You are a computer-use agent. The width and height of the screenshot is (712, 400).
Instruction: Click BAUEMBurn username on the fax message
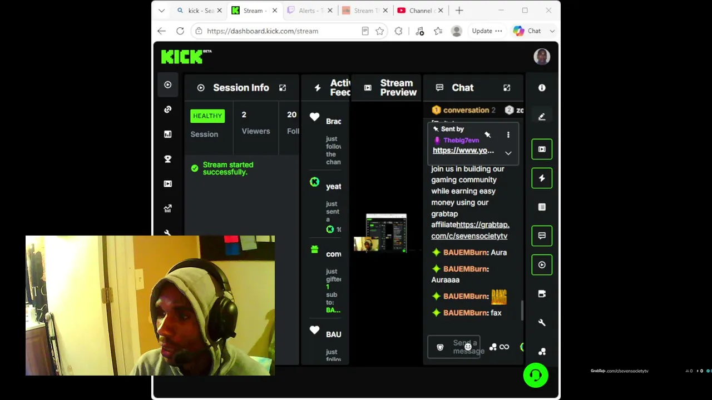pos(465,313)
